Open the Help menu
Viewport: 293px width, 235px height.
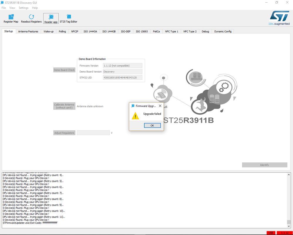click(x=35, y=8)
